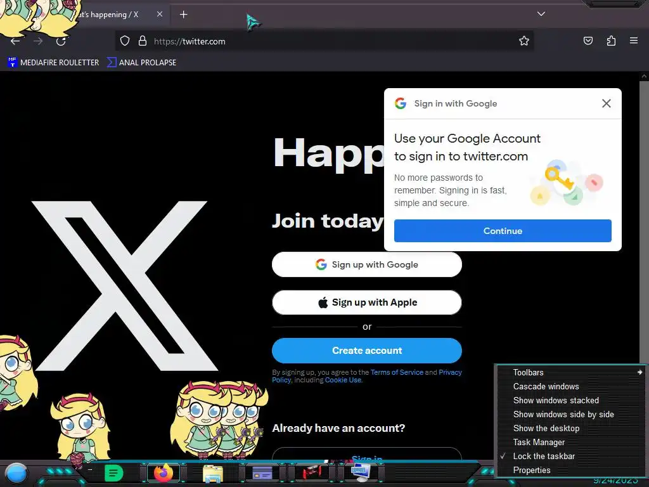Screen dimensions: 649x487
Task: Bookmark this page with the star icon
Action: point(524,41)
